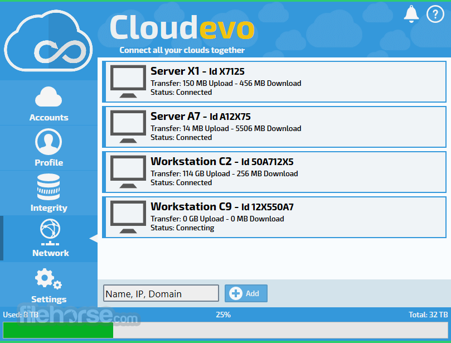Select the Network globe icon
This screenshot has width=451, height=343.
click(x=50, y=232)
